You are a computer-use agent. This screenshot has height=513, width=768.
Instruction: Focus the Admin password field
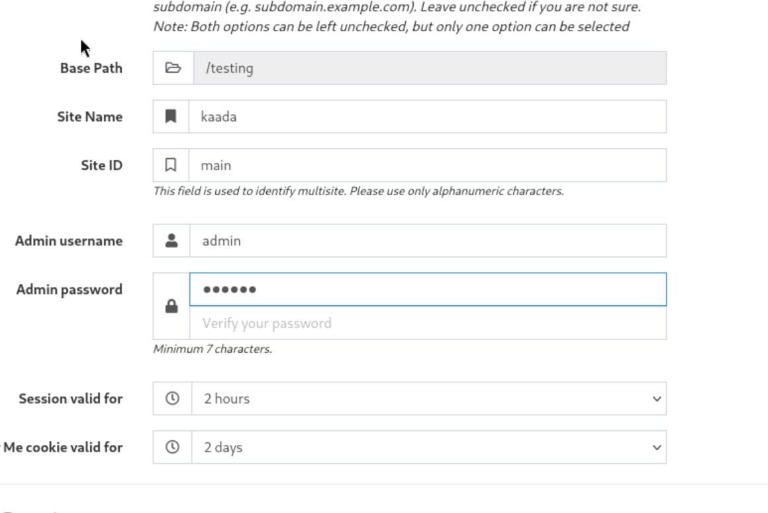[427, 289]
